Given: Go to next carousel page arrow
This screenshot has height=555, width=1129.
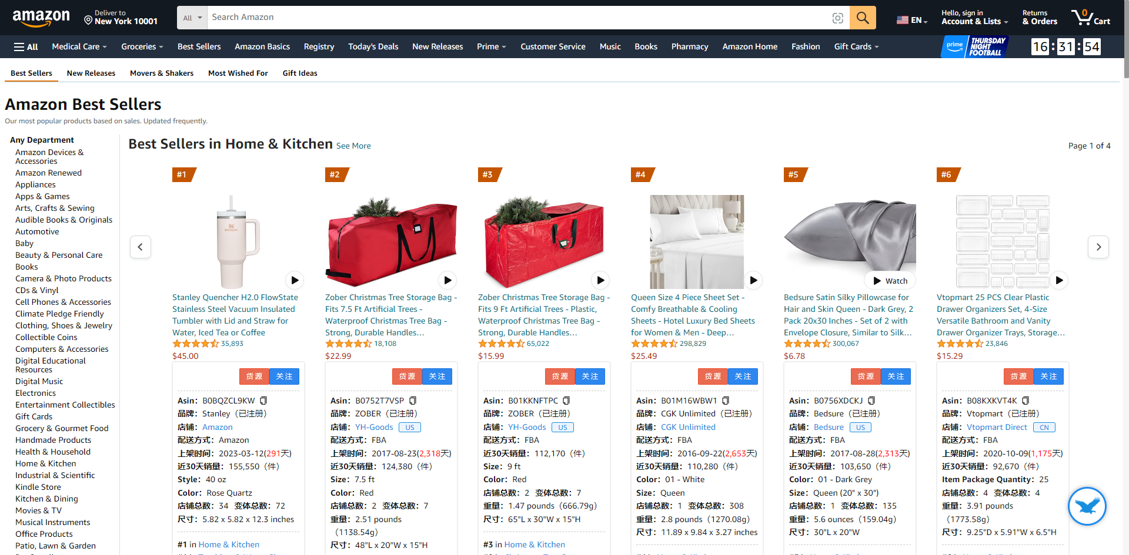Looking at the screenshot, I should 1098,247.
